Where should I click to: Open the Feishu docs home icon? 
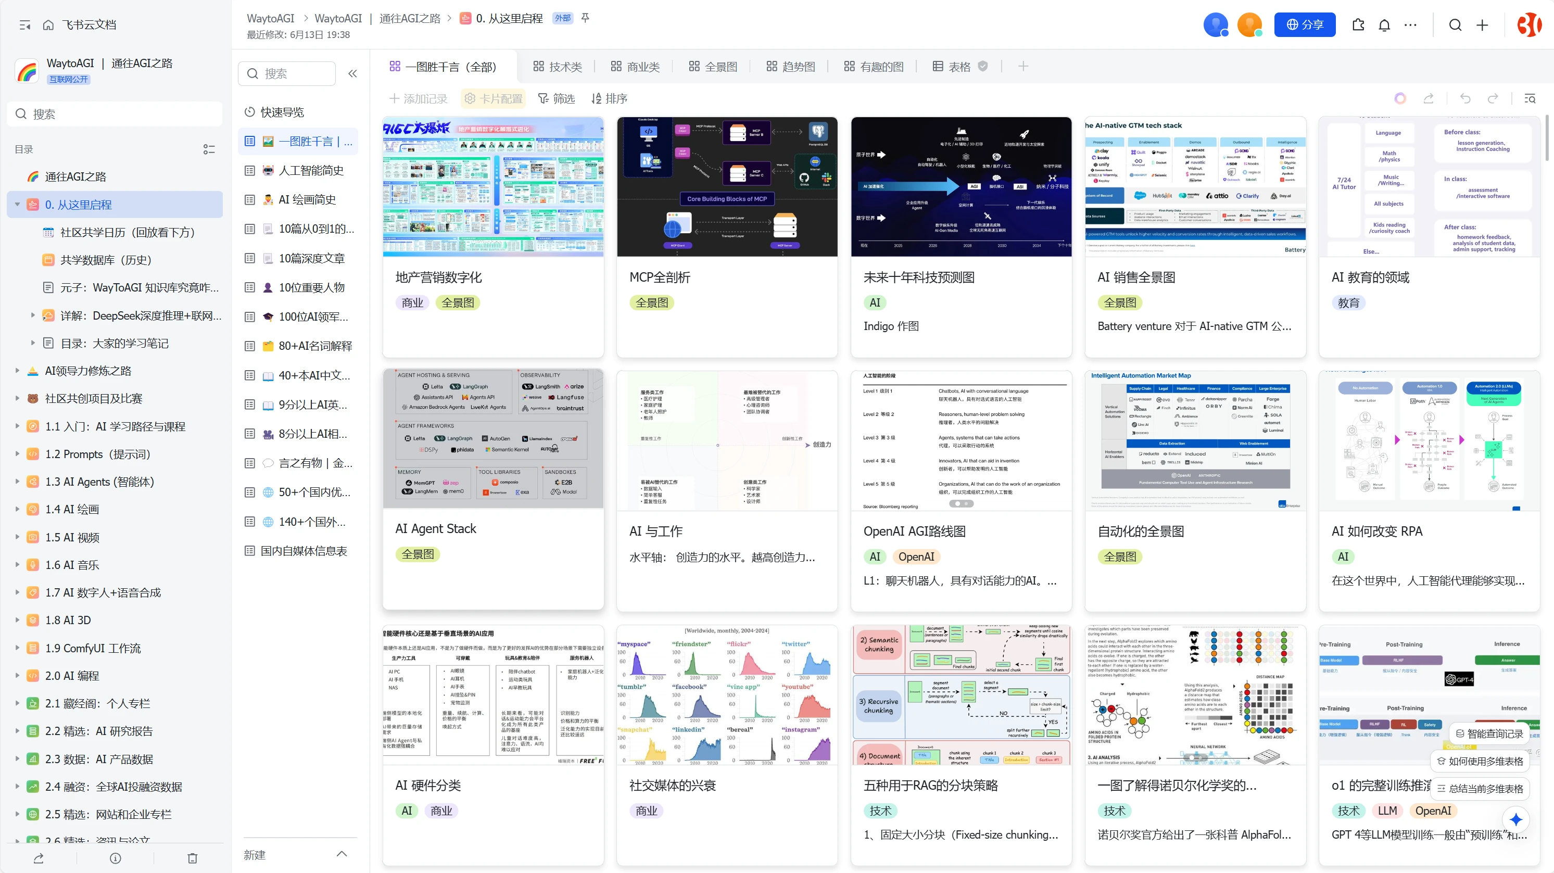click(48, 25)
